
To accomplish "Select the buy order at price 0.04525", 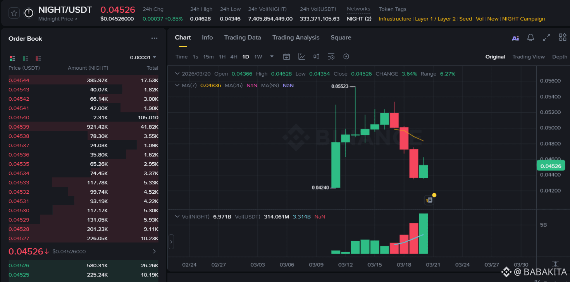I will 83,275.
